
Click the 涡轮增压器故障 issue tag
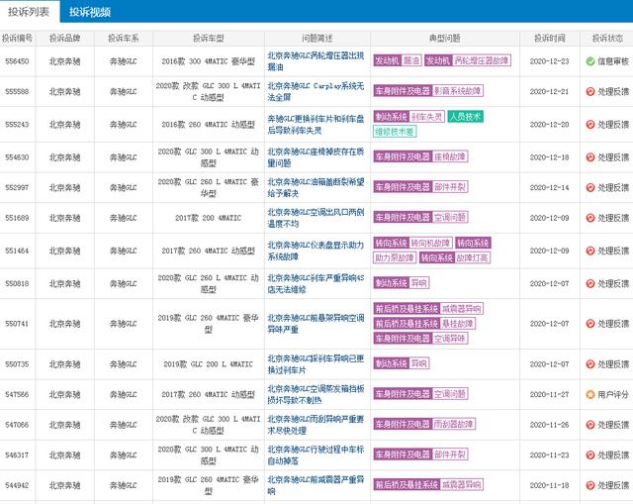coord(468,60)
